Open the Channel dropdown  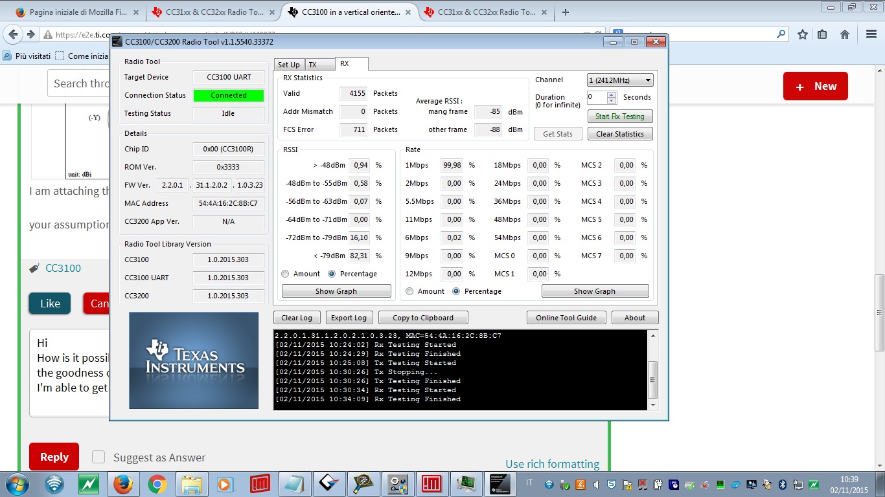coord(620,80)
